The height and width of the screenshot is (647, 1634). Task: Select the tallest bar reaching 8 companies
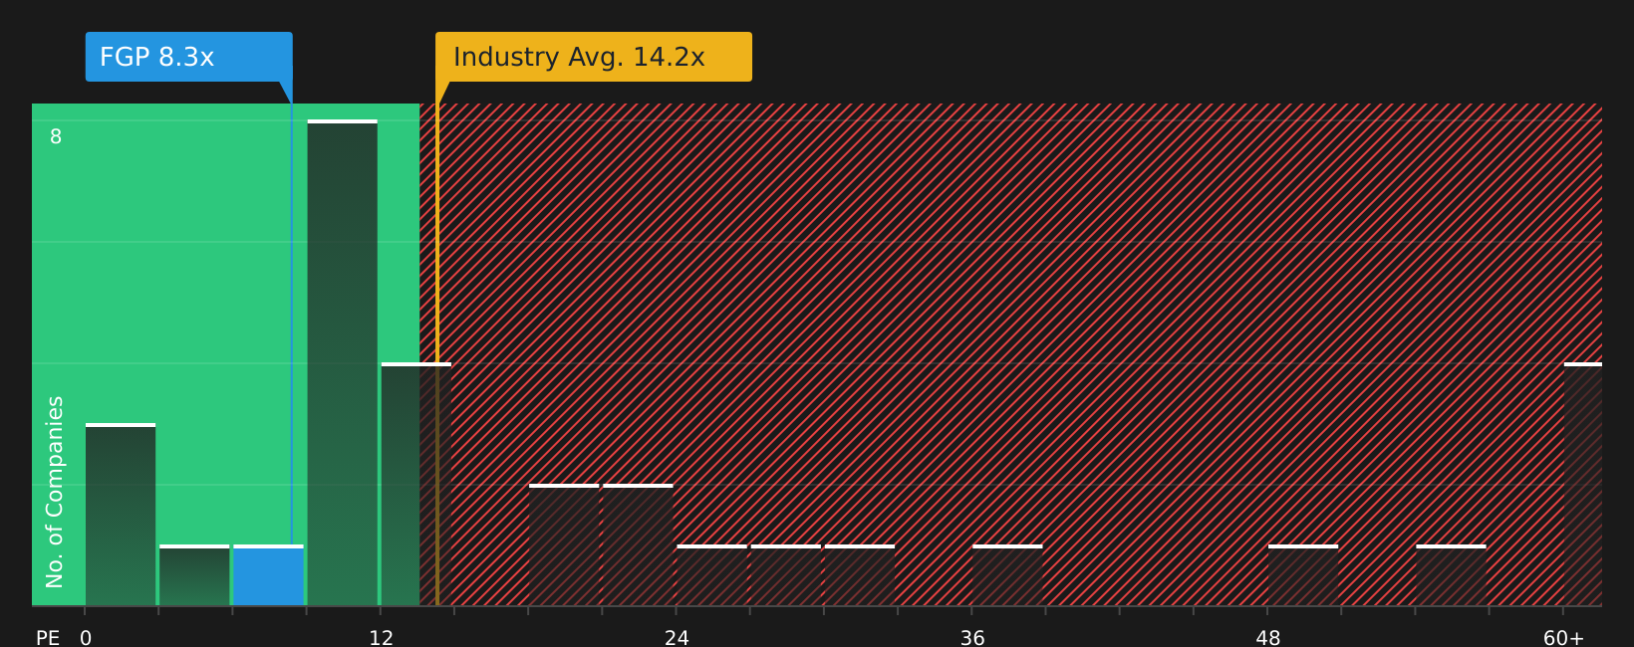[343, 363]
